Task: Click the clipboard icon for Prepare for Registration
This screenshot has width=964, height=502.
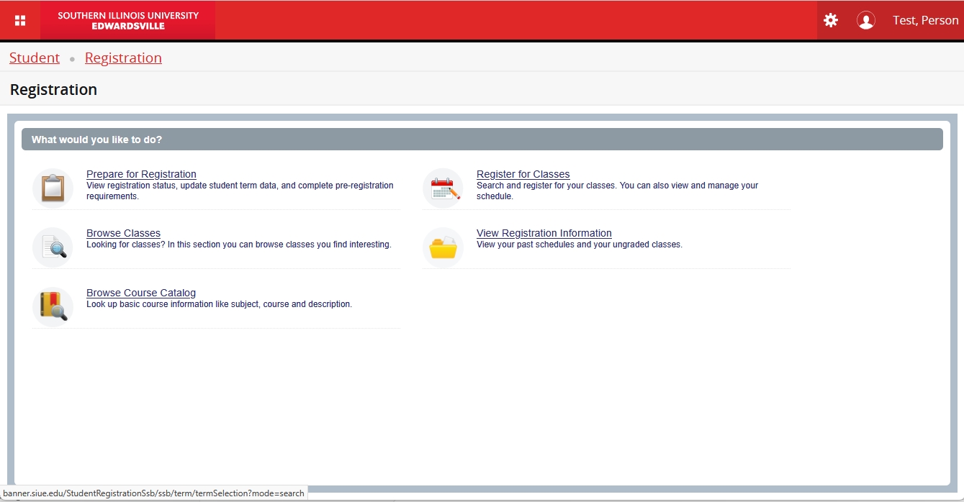Action: click(x=53, y=188)
